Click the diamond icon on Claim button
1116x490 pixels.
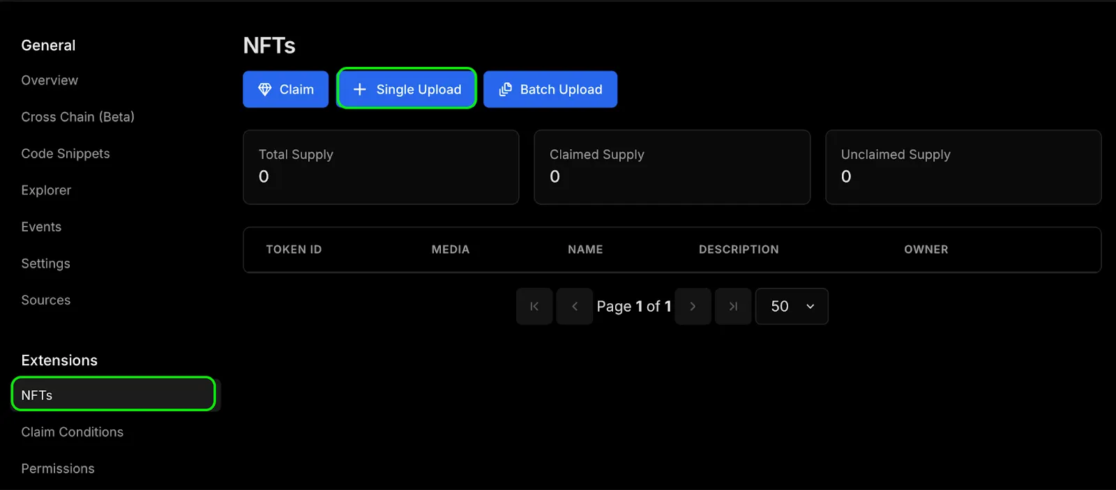pos(265,89)
